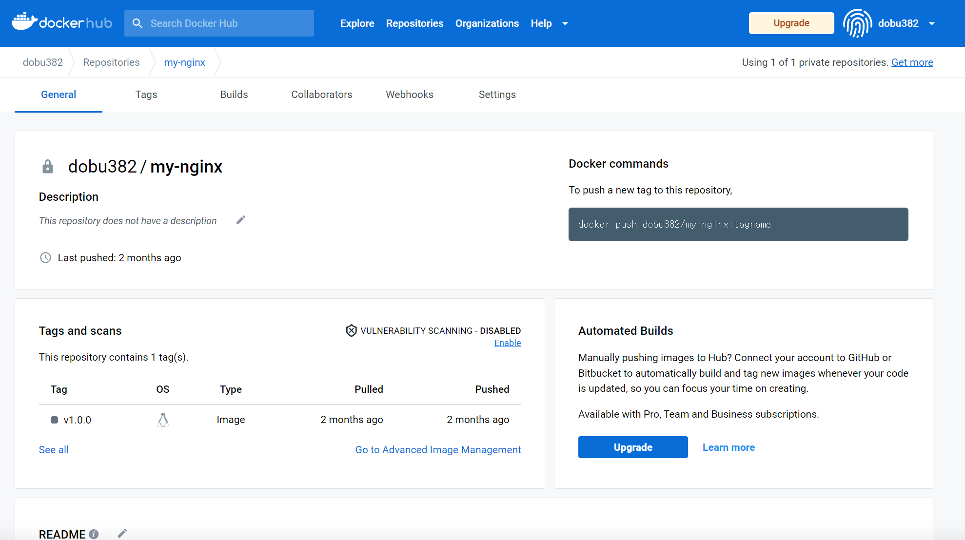Screen dimensions: 965x540
Task: Click the blue Upgrade button under Automated Builds
Action: 633,447
